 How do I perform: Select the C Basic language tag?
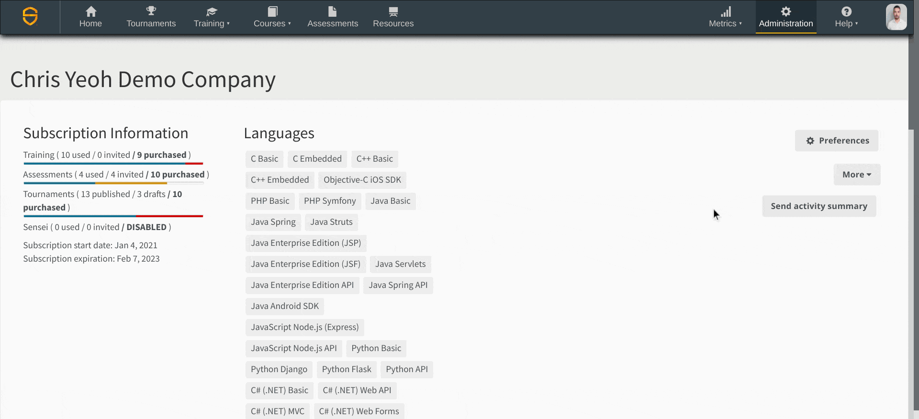[264, 159]
